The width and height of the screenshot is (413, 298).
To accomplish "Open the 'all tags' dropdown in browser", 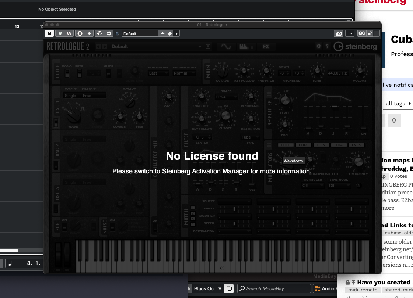I will [x=398, y=104].
